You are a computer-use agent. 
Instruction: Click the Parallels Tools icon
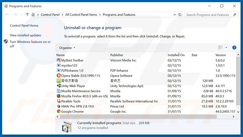58,101
